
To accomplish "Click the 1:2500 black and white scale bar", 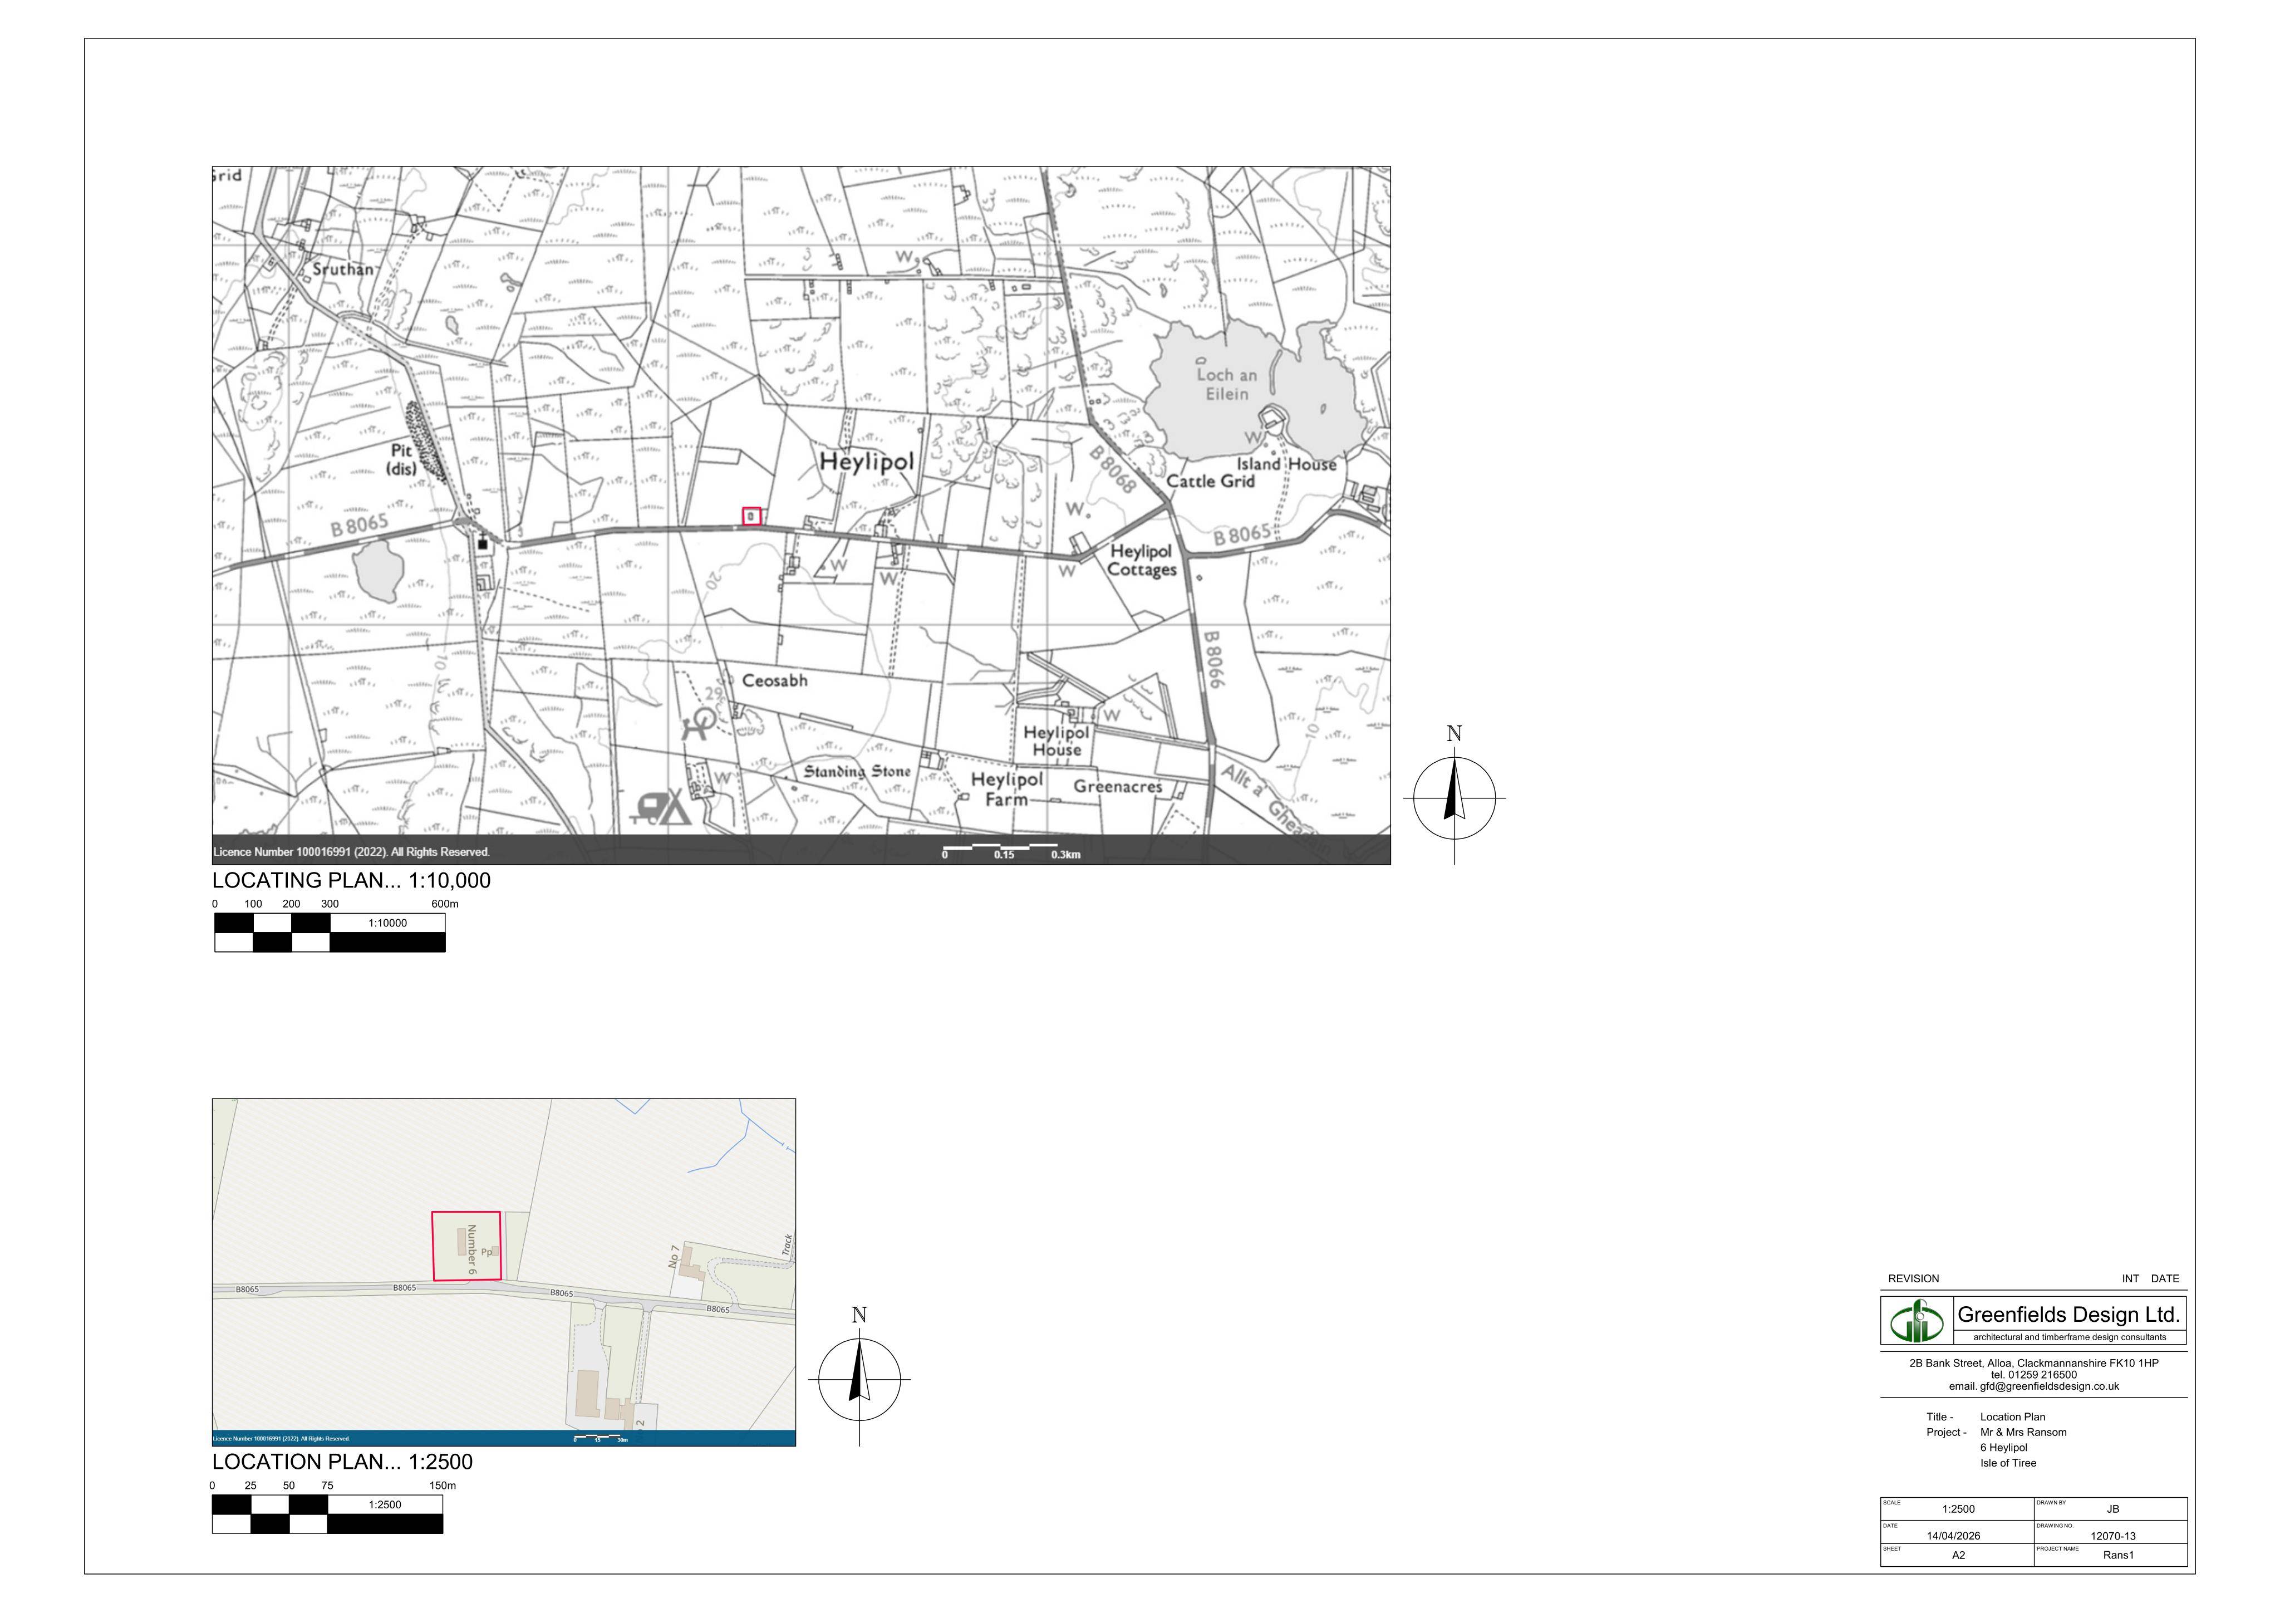I will tap(327, 1514).
